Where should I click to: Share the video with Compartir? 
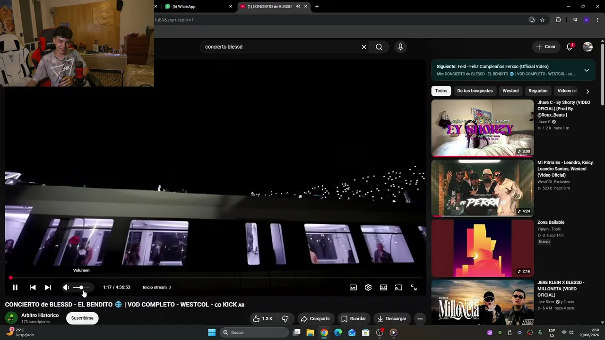315,319
